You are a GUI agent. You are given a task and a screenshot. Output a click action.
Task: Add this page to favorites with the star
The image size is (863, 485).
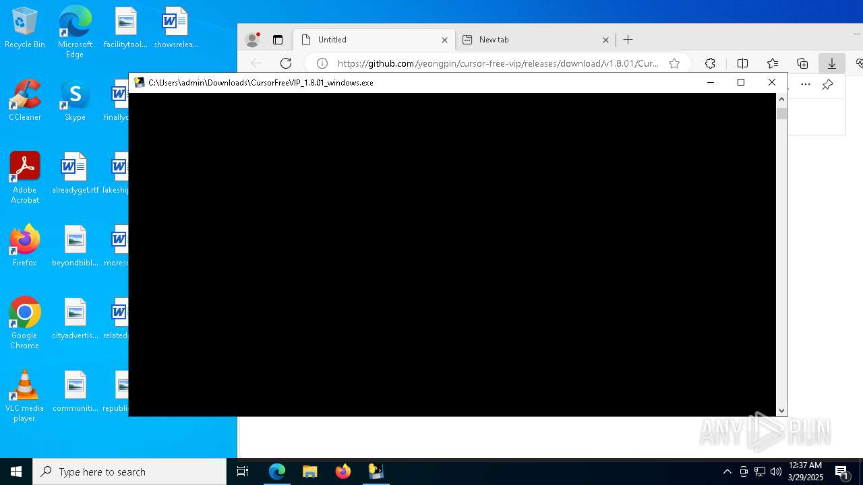click(674, 63)
